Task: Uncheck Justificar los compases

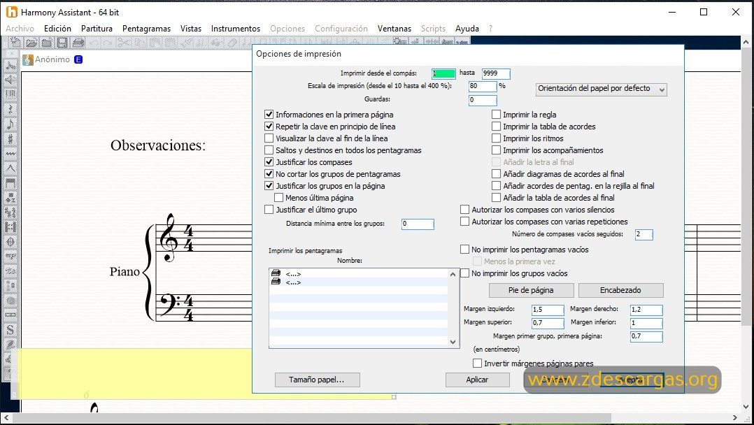Action: pos(269,162)
